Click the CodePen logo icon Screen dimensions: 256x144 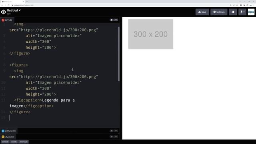click(4, 12)
